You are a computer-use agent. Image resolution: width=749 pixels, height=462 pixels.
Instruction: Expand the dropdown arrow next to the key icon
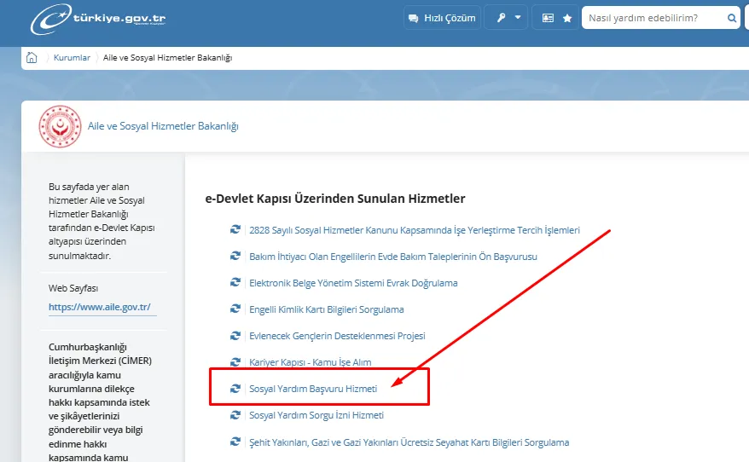(517, 18)
